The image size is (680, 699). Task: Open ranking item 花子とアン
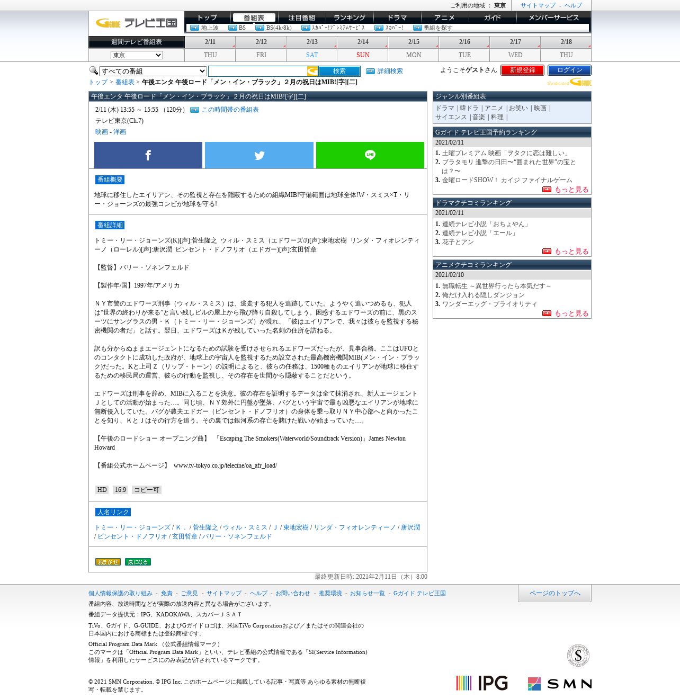click(458, 242)
